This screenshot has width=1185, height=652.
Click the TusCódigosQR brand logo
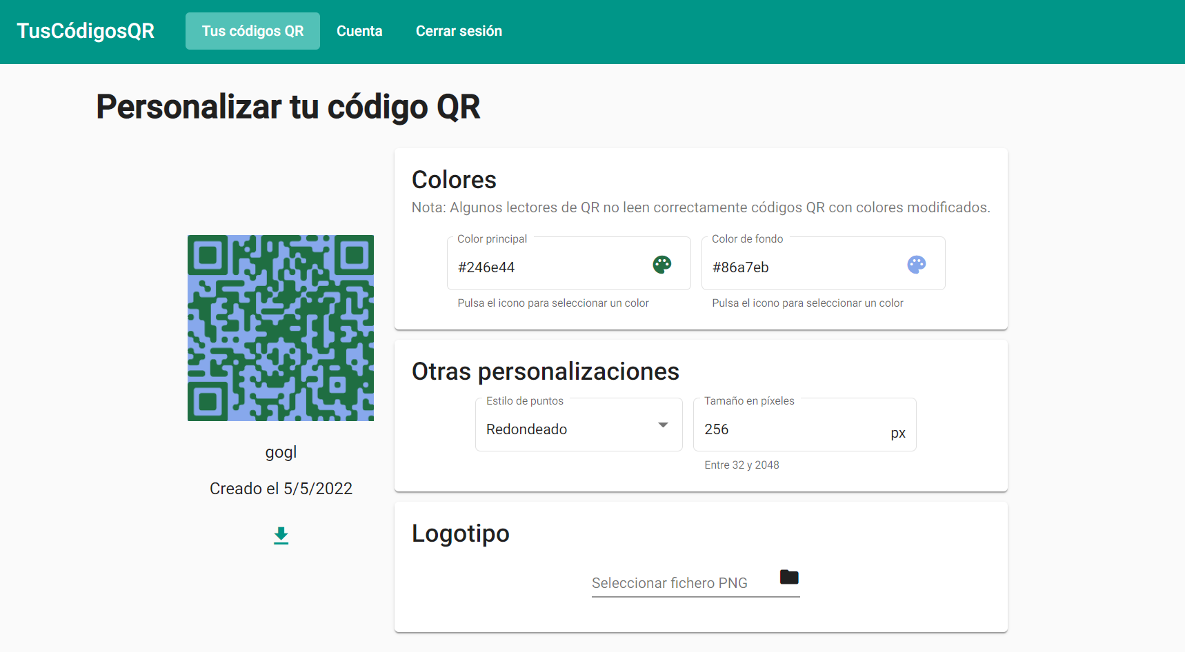86,31
